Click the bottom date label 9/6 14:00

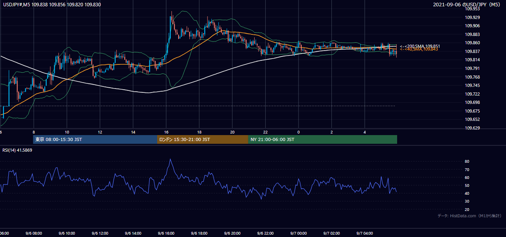(x=133, y=233)
